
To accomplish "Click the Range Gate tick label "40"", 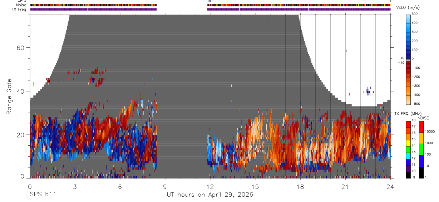I will [x=21, y=91].
